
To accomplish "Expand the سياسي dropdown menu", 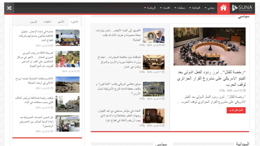I will tap(209, 8).
